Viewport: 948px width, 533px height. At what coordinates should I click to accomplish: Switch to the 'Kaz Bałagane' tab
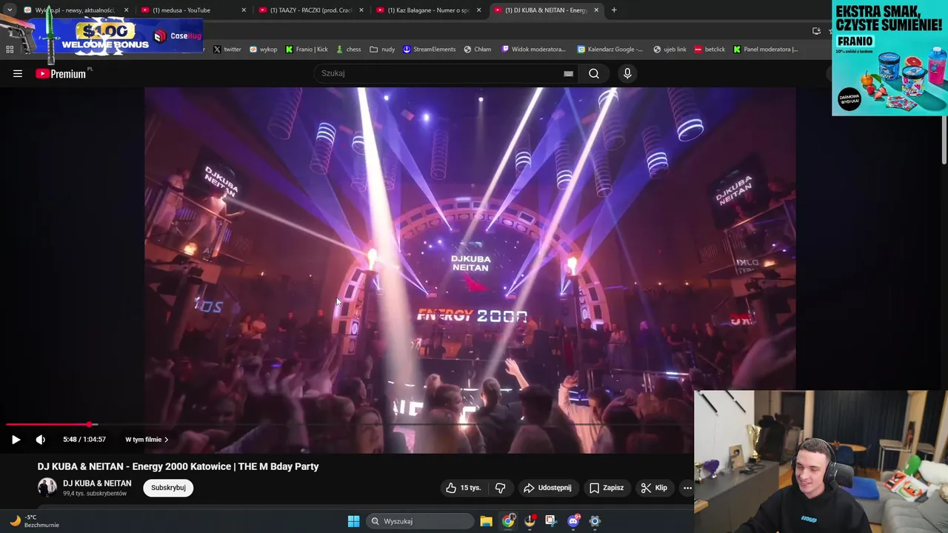click(x=428, y=10)
